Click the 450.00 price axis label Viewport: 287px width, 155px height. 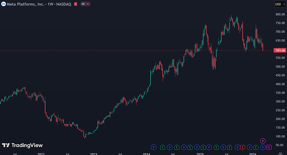280,75
